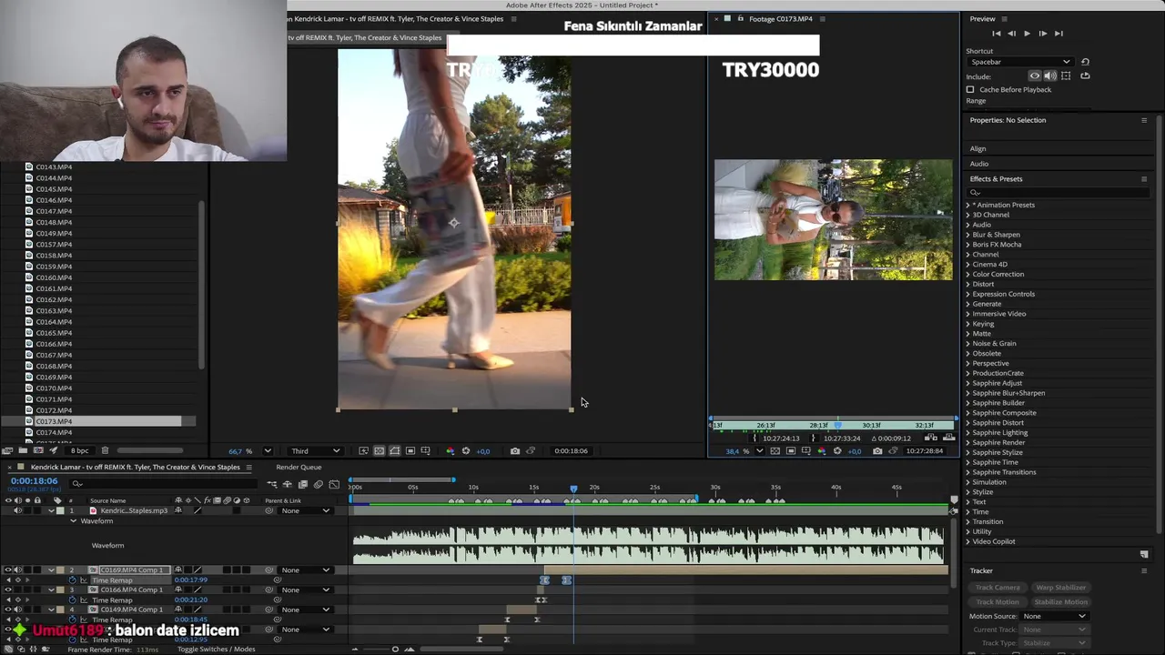Jump to first frame in Preview panel
1165x655 pixels.
(x=996, y=34)
